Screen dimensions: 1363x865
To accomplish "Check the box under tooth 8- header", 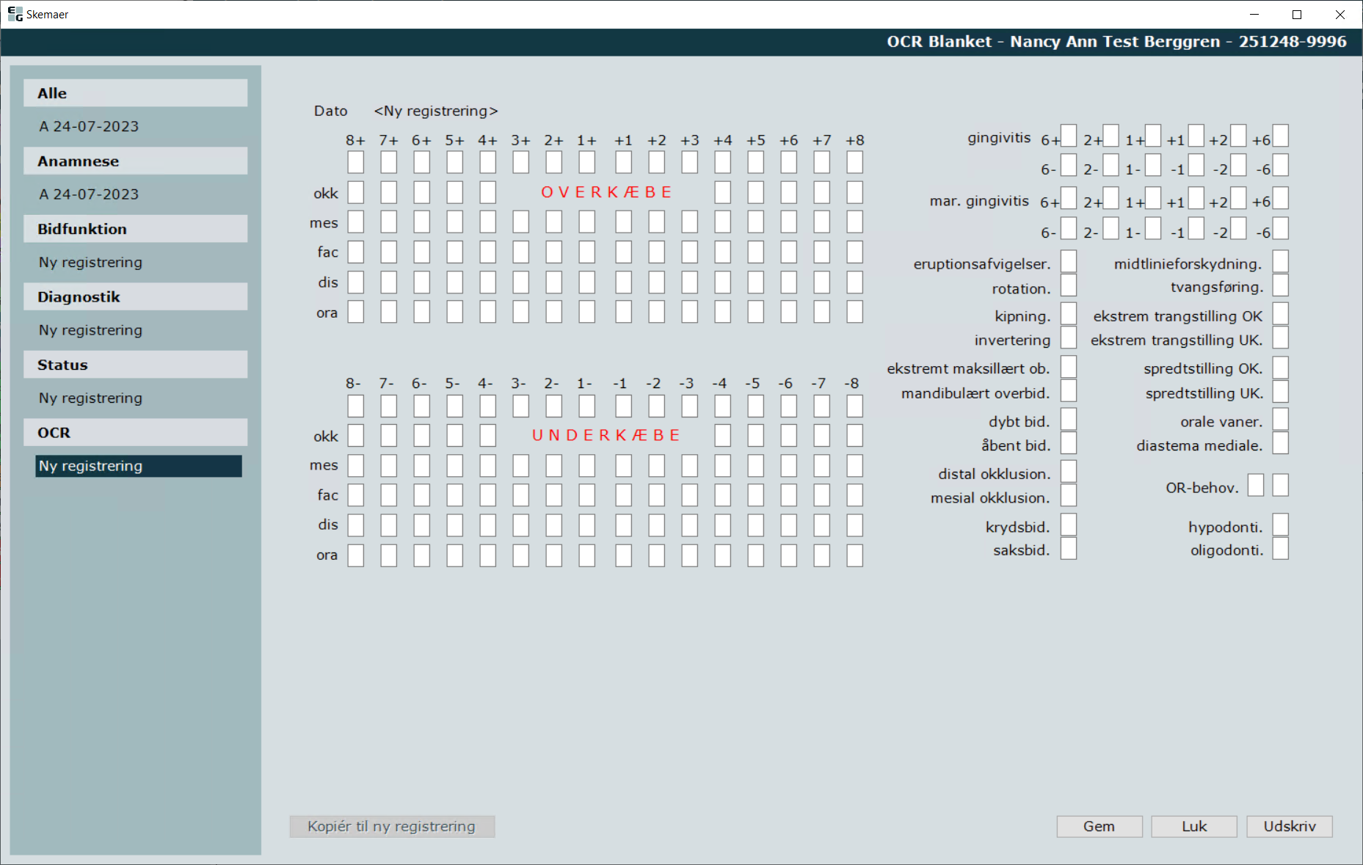I will (x=356, y=406).
